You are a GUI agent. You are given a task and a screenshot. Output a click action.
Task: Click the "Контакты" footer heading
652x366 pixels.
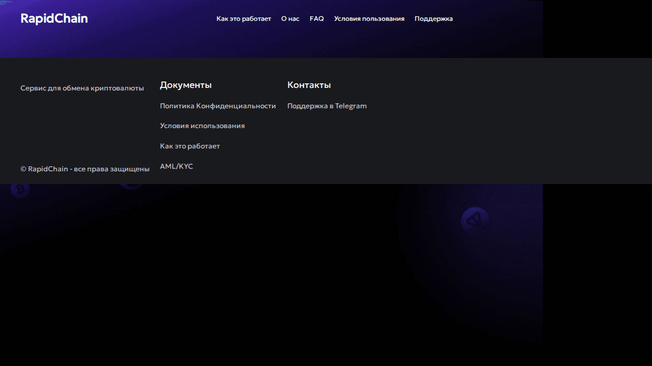(309, 85)
